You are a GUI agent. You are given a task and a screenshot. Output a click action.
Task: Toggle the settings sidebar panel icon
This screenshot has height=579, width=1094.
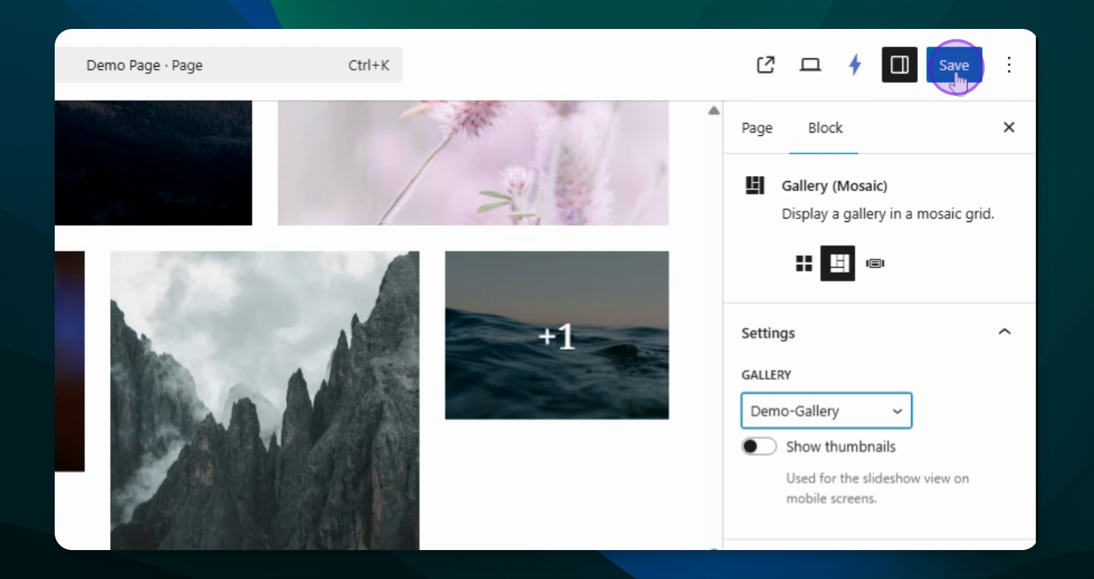tap(899, 65)
